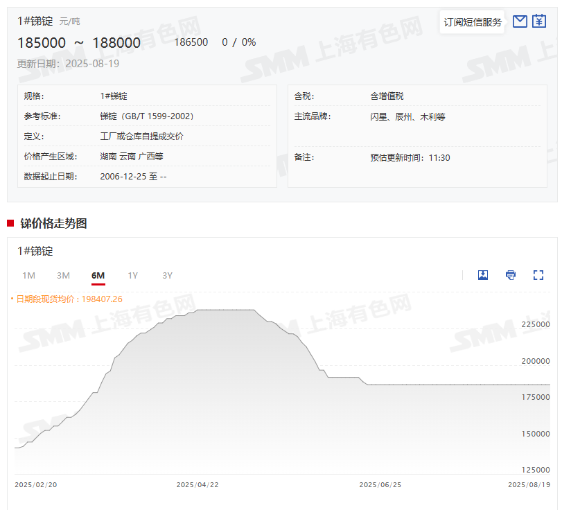The height and width of the screenshot is (510, 562).
Task: Toggle the 日期段现货均价 legend item
Action: point(67,299)
